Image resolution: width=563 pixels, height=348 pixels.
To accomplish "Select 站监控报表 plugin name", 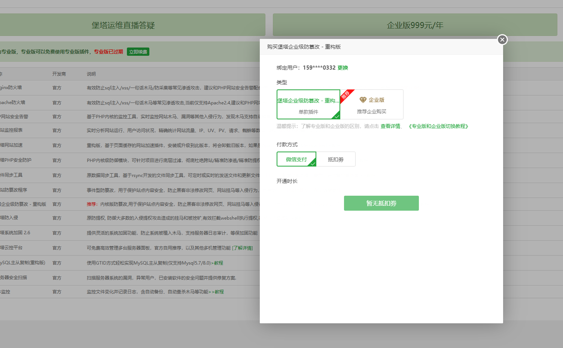I will pyautogui.click(x=11, y=130).
